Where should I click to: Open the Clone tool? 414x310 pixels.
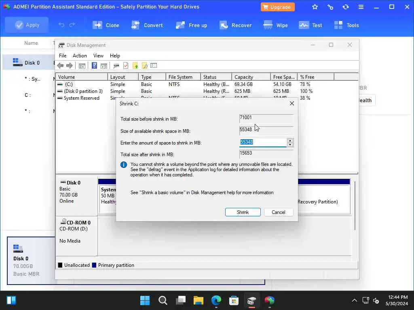point(106,25)
